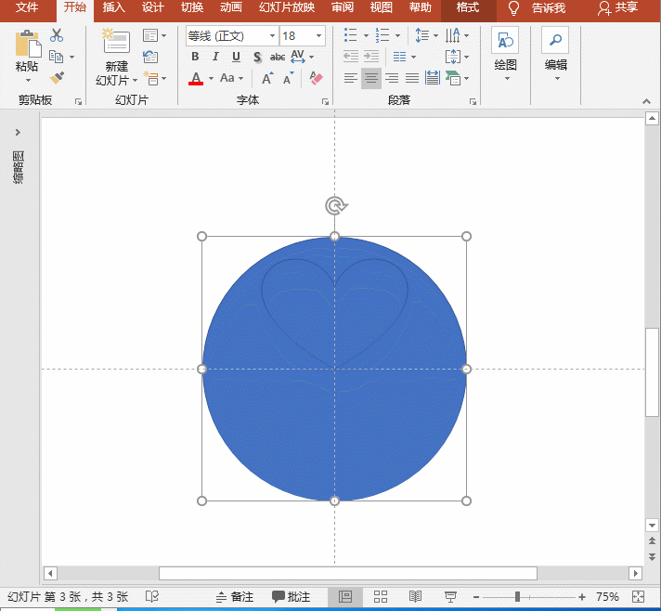Open Line Spacing options
Image resolution: width=661 pixels, height=611 pixels.
(x=422, y=35)
